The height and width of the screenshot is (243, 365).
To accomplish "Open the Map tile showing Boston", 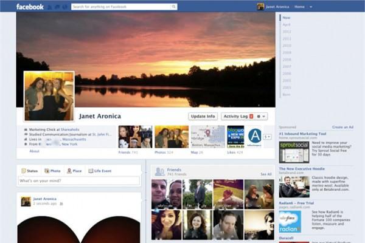I will point(208,137).
